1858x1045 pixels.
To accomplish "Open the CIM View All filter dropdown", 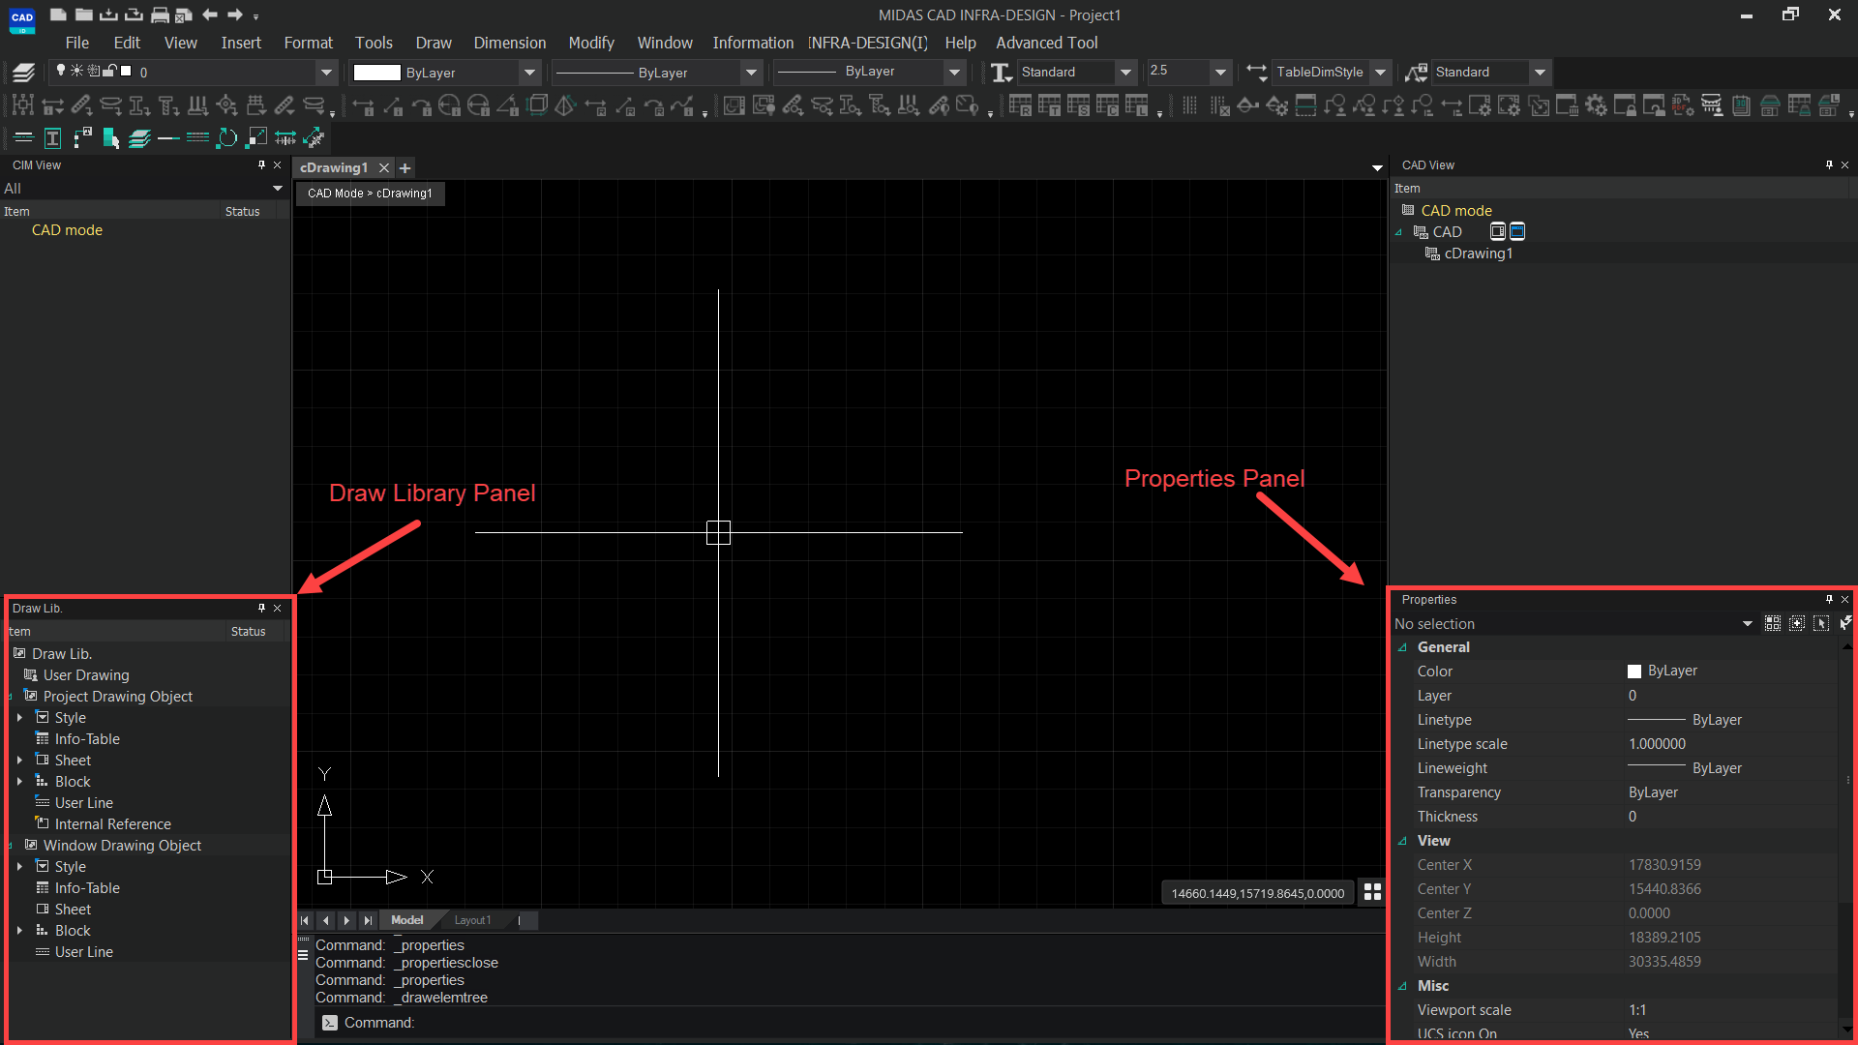I will [x=278, y=189].
